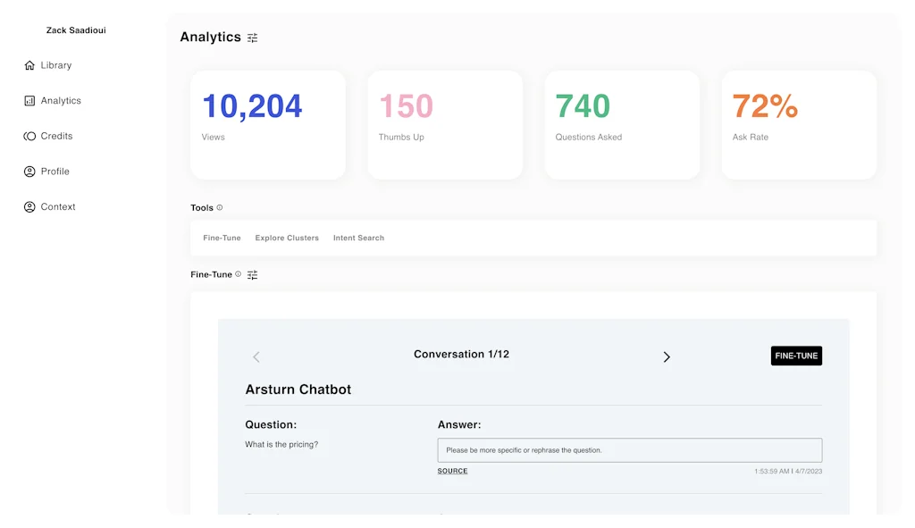The width and height of the screenshot is (915, 528).
Task: Open the Fine-Tune filter settings icon
Action: 253,274
